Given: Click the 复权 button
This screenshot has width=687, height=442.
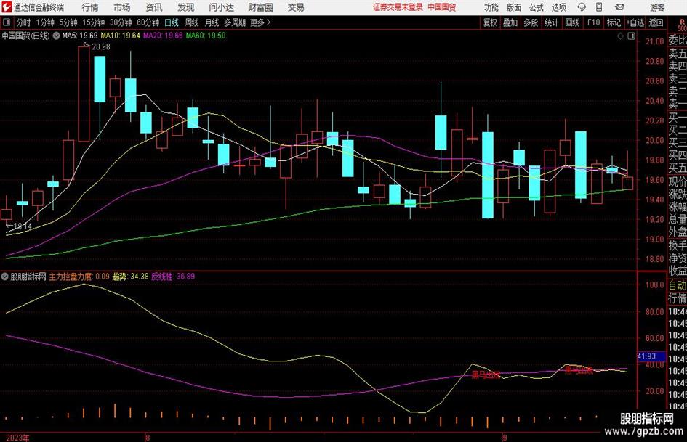Looking at the screenshot, I should point(490,22).
